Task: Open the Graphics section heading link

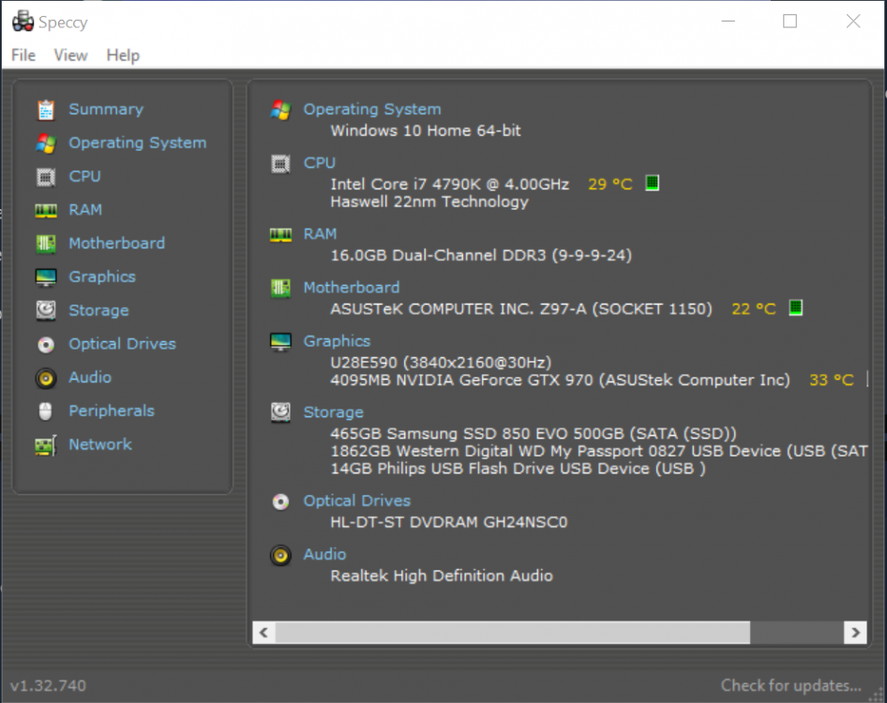Action: point(337,341)
